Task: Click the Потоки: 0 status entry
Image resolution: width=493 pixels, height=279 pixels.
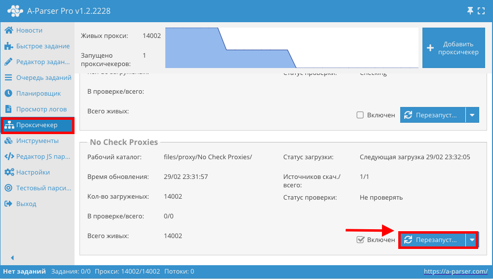Action: point(179,271)
